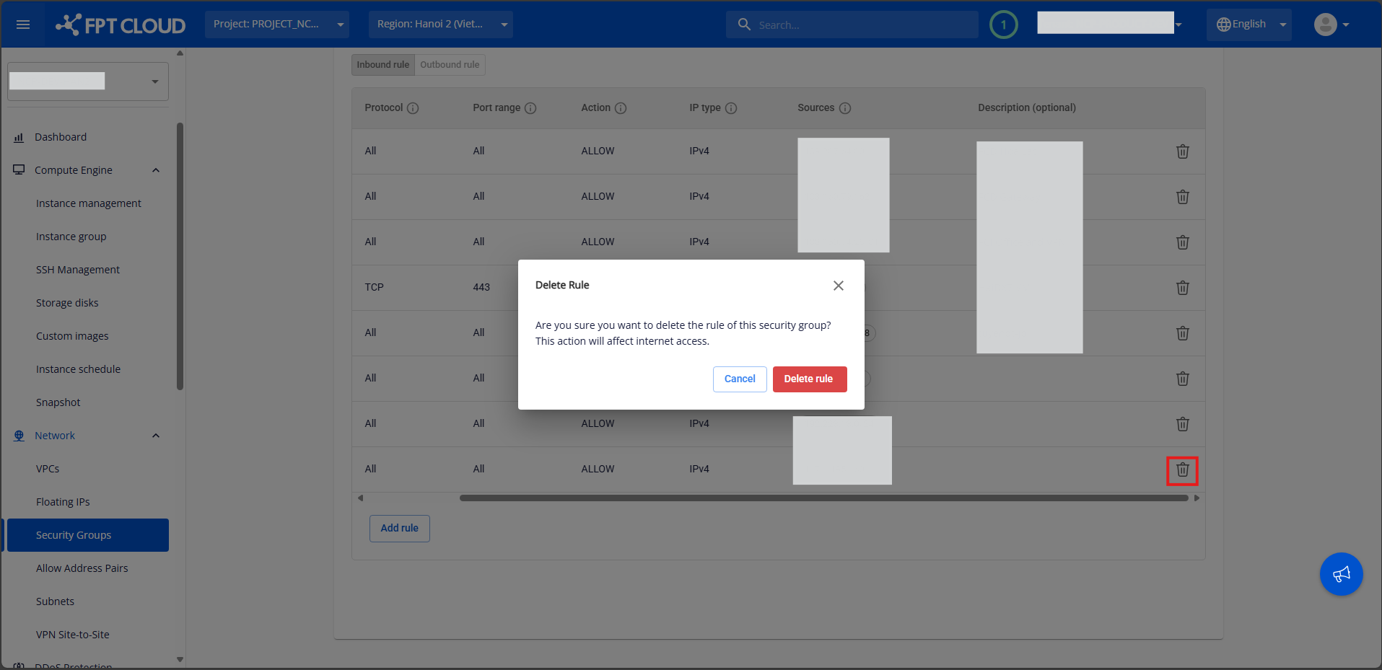This screenshot has height=670, width=1382.
Task: Open the English language dropdown
Action: coord(1249,25)
